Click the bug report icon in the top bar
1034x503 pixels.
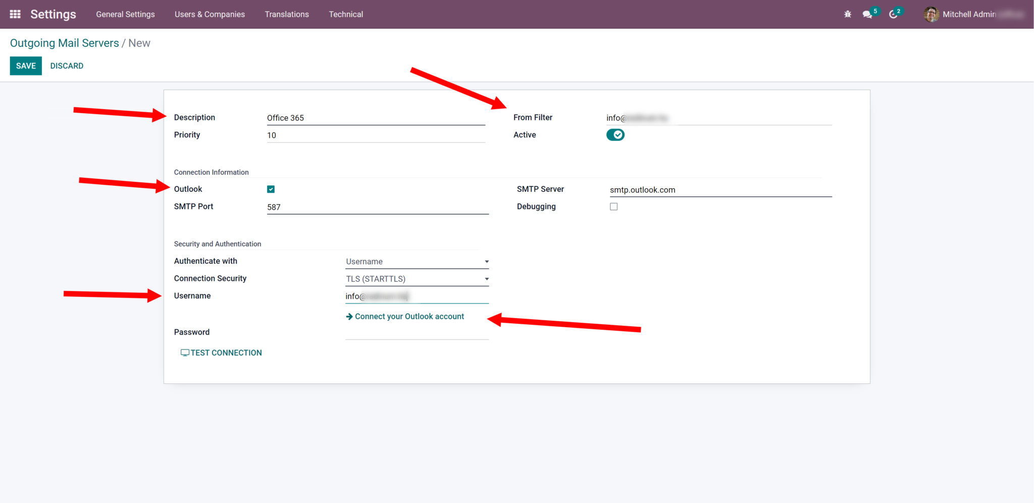(x=847, y=14)
